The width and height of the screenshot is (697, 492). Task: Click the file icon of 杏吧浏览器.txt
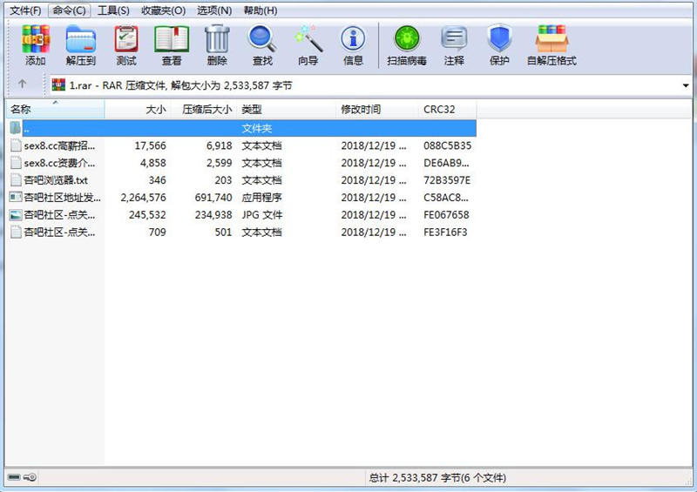click(16, 180)
